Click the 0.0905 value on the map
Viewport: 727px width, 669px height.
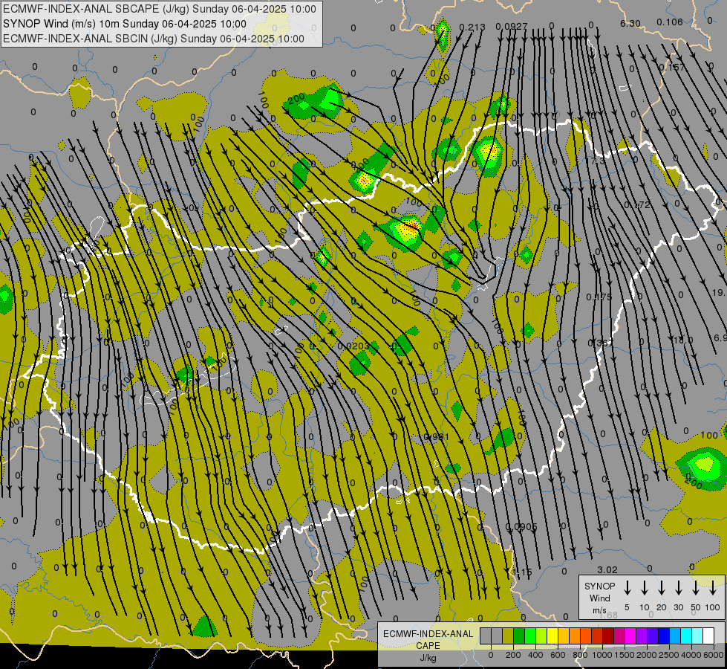click(521, 527)
